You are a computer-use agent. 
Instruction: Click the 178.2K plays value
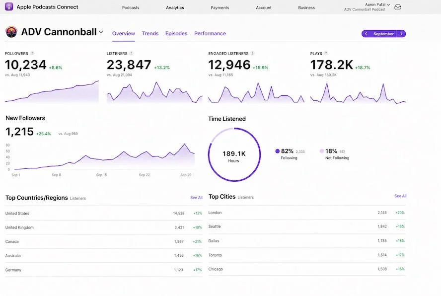[331, 65]
